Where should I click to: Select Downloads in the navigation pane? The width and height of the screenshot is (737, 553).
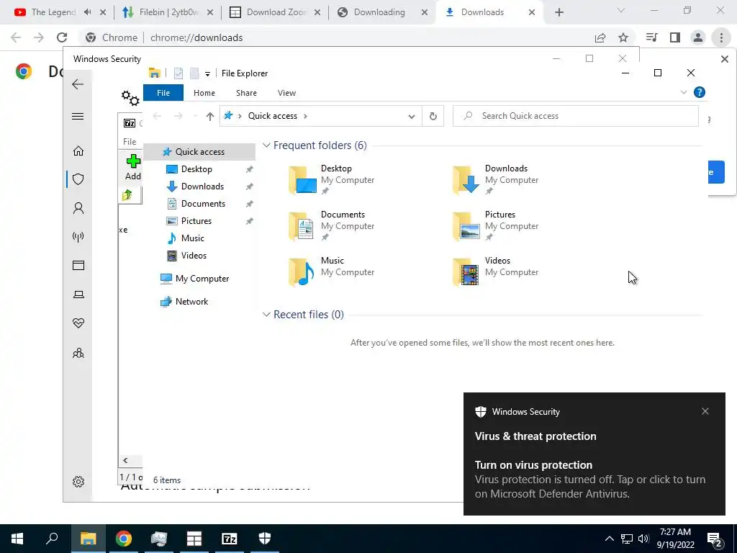(202, 186)
